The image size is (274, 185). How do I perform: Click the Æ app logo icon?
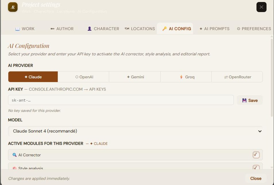13,7
